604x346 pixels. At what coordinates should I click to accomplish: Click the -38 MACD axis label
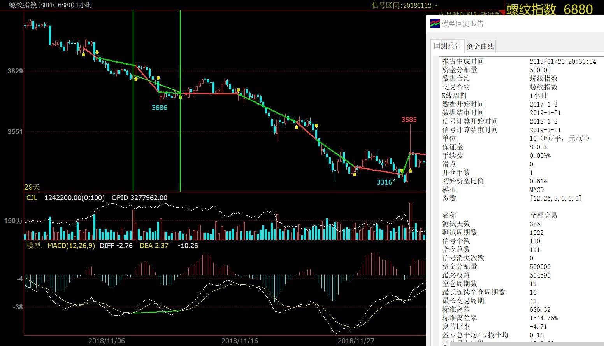point(18,307)
